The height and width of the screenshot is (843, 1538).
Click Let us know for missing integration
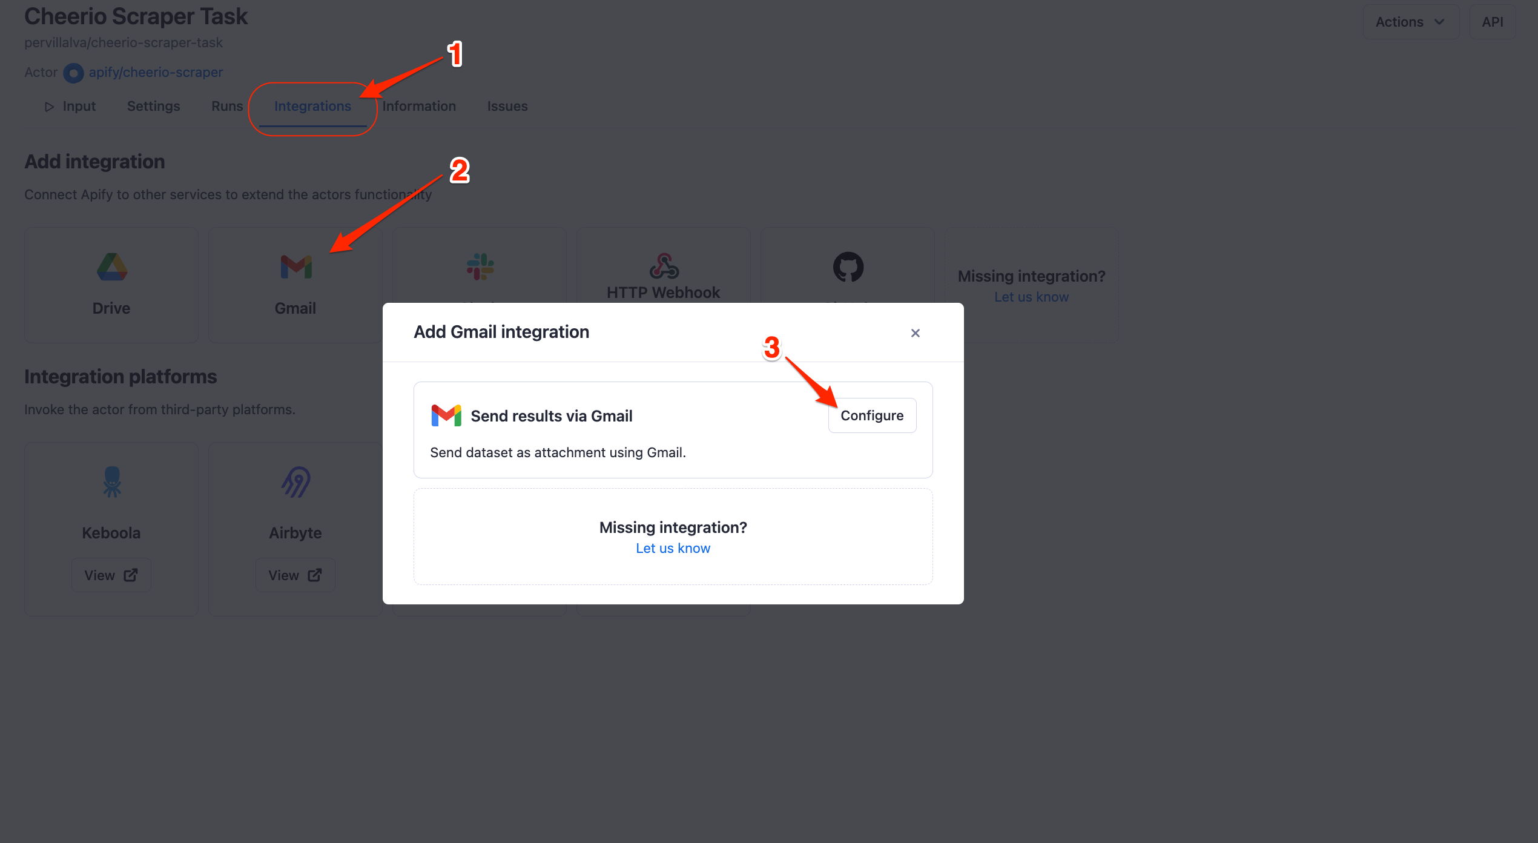(673, 548)
